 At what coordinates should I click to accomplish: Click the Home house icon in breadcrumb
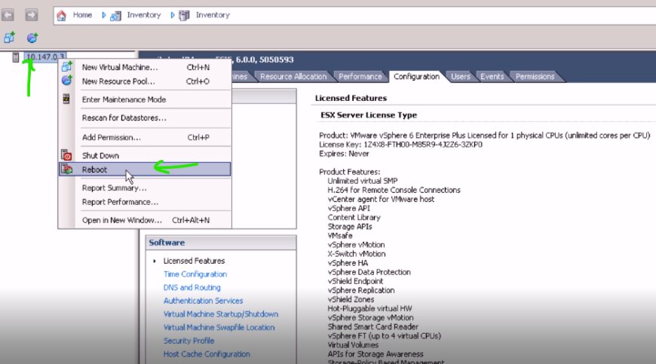62,16
